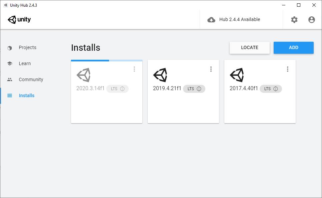Click the Unity icon on 2017.4.40f1 card
Screen dimensions: 322x198
[237, 75]
